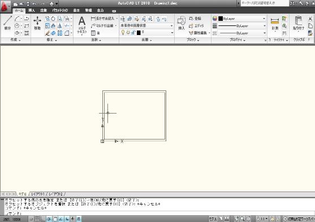Toggle layer 0 light bulb on/off
The width and height of the screenshot is (315, 222).
click(123, 33)
